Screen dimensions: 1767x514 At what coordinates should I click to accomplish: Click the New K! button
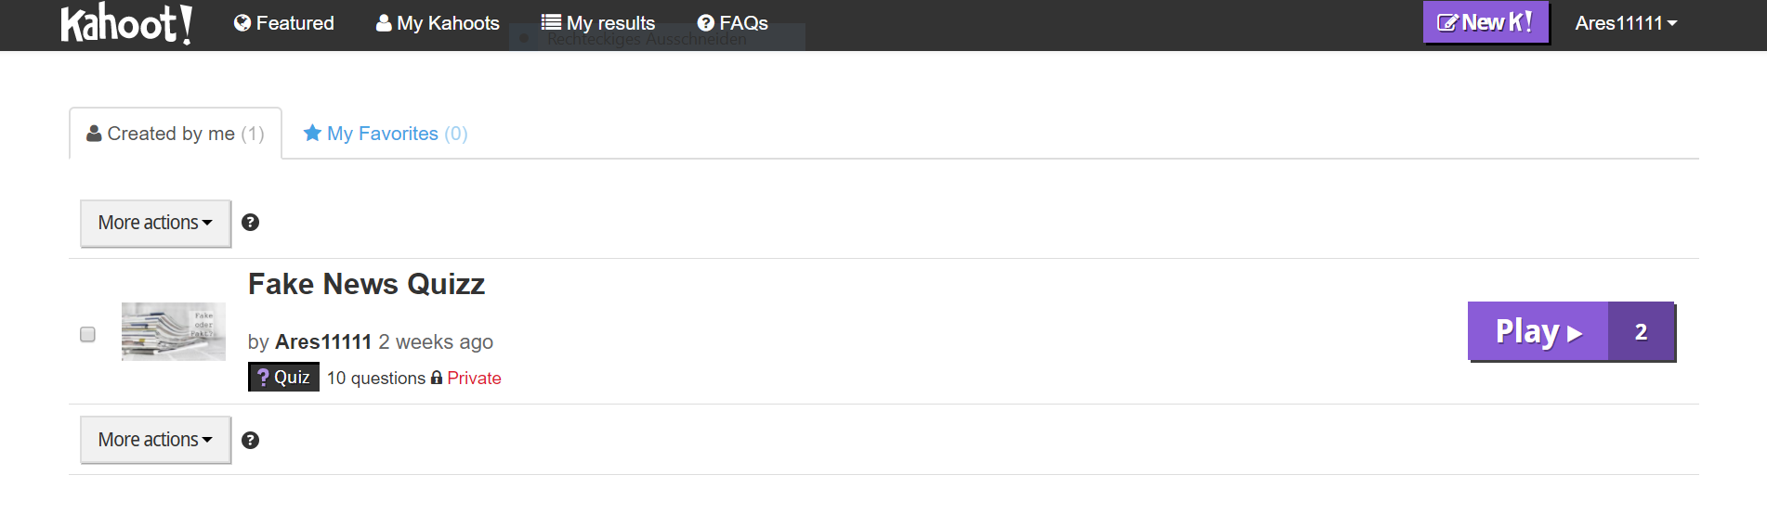tap(1486, 22)
